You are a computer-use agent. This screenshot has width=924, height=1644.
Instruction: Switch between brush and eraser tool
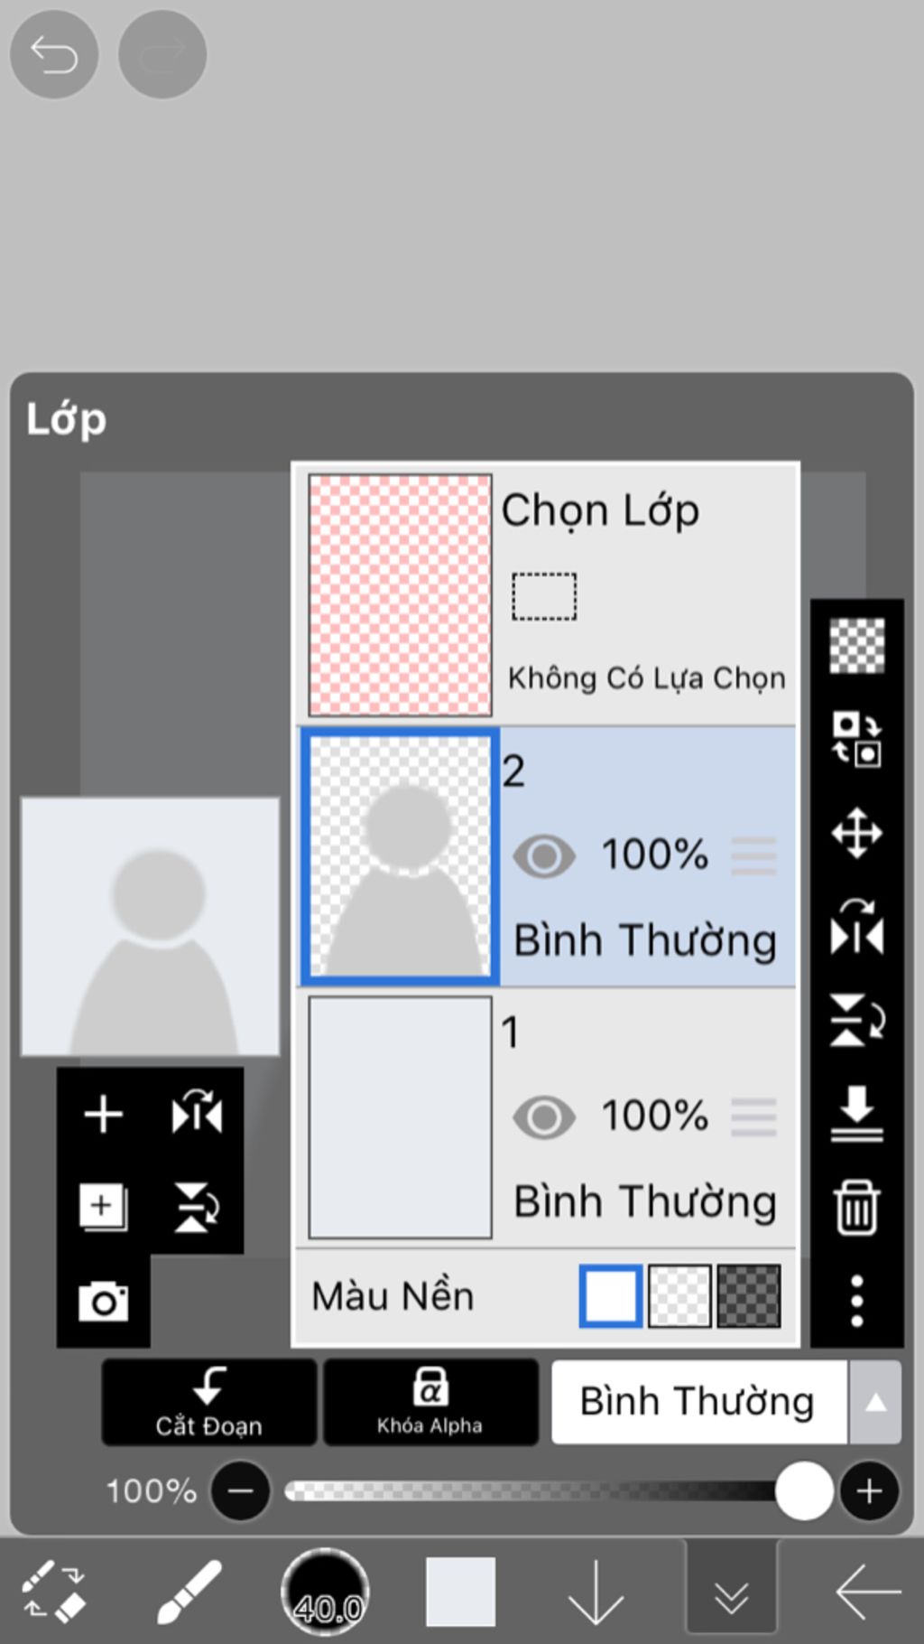(x=54, y=1592)
